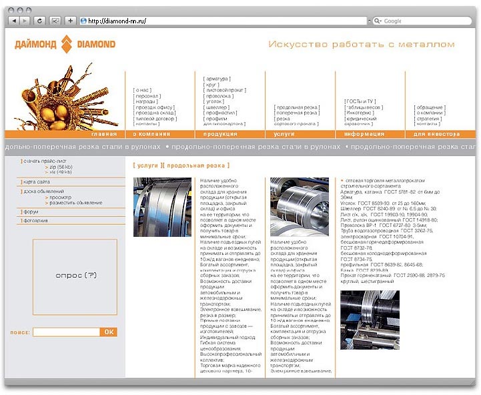Open the о нас link
The image size is (481, 395).
(142, 90)
